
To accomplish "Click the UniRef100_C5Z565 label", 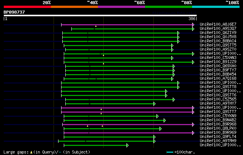I will (x=218, y=99).
